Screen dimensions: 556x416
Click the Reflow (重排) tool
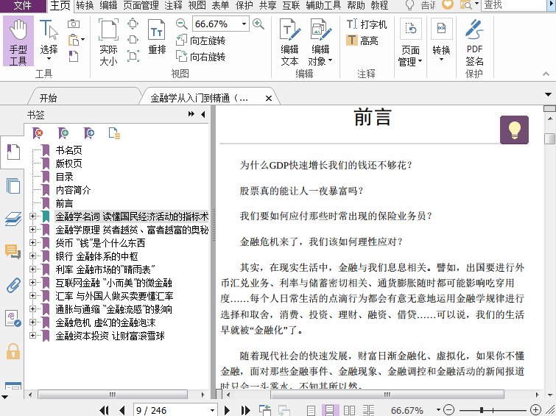(x=157, y=38)
